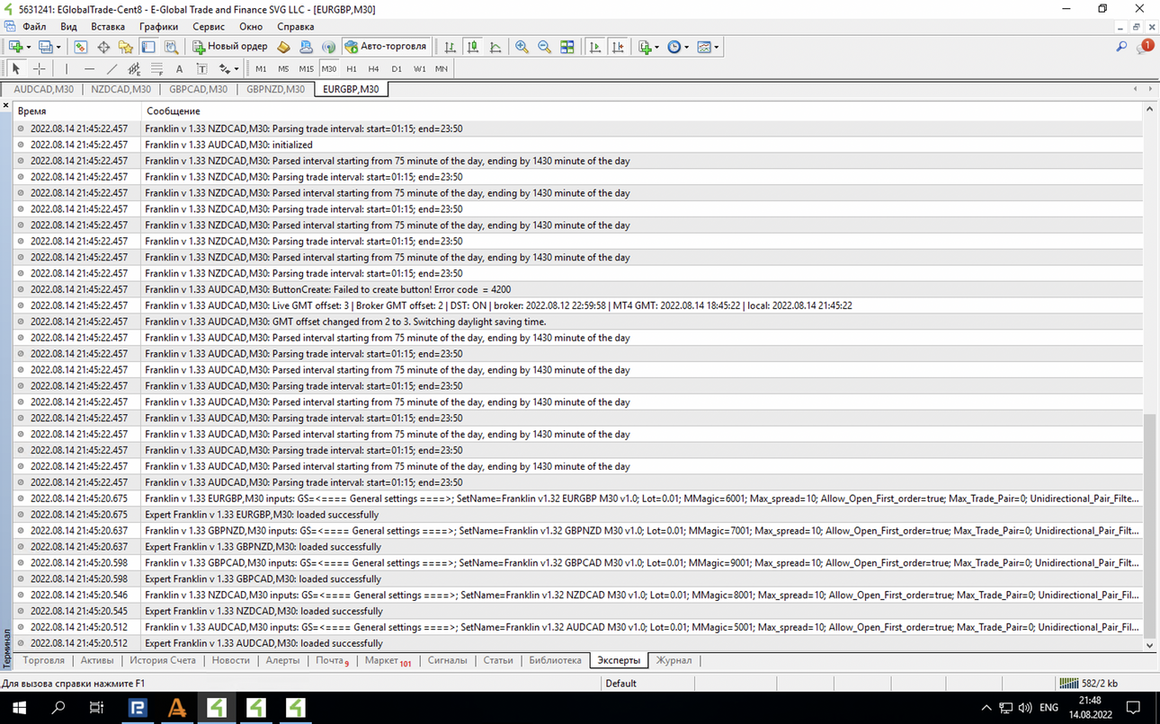
Task: Switch the timeframe to W1
Action: pos(419,68)
